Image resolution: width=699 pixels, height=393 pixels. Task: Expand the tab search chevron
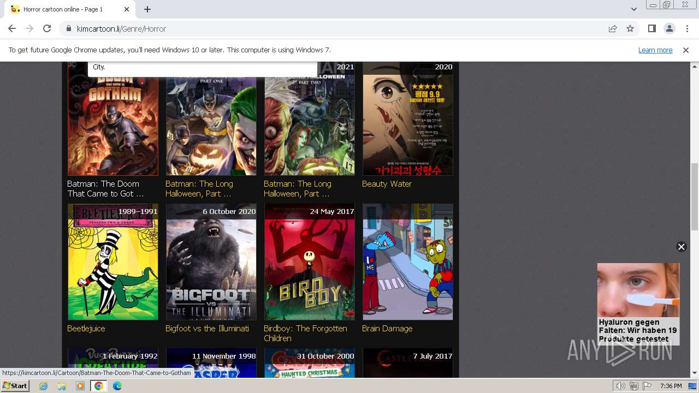point(633,9)
